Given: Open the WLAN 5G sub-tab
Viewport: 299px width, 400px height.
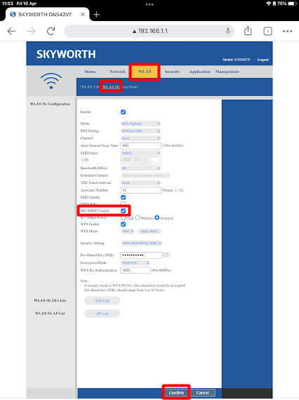Looking at the screenshot, I should (111, 87).
